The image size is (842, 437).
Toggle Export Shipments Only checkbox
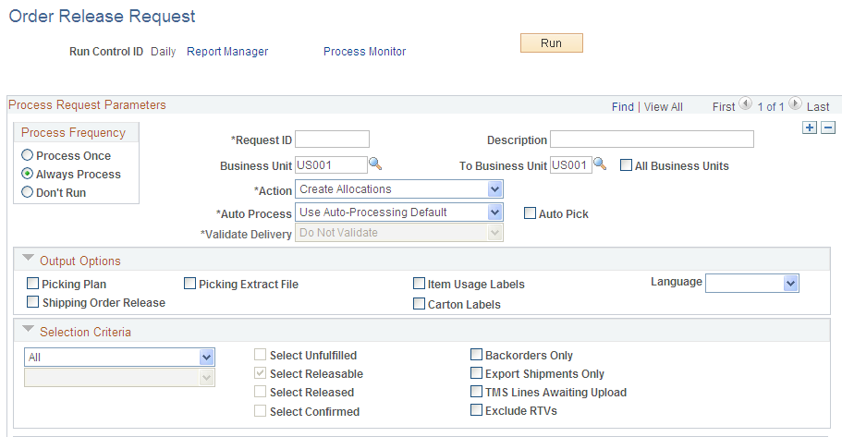click(x=476, y=372)
